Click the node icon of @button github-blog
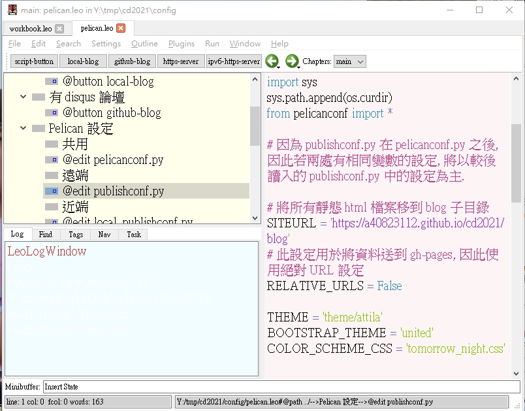This screenshot has height=411, width=525. pos(52,113)
